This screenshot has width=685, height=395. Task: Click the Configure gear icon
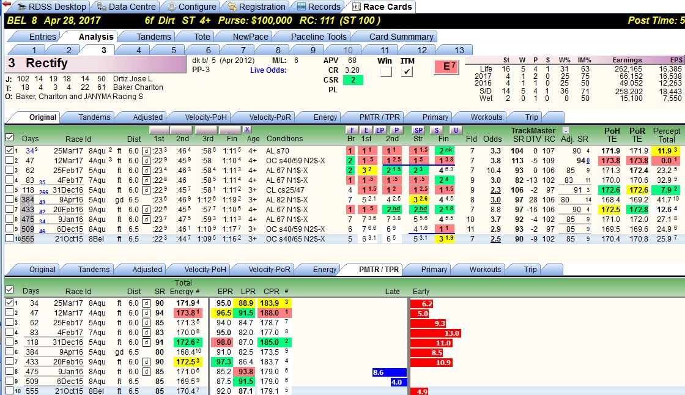pyautogui.click(x=172, y=7)
